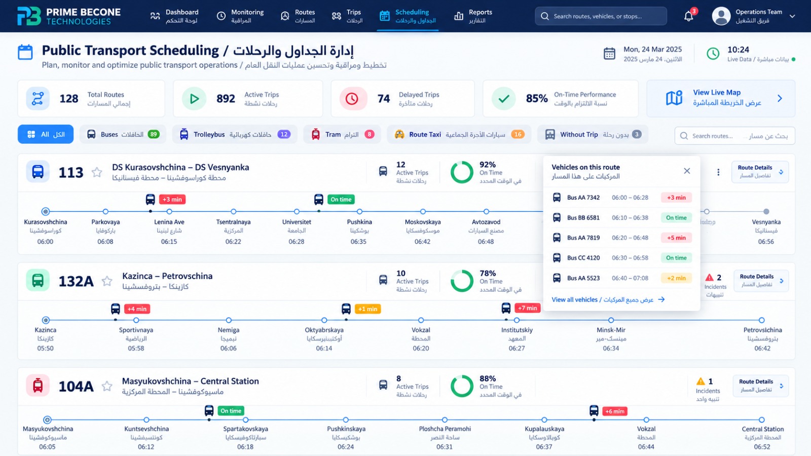Click the Nemiga stop marker on 132A
This screenshot has height=456, width=811.
(x=229, y=320)
